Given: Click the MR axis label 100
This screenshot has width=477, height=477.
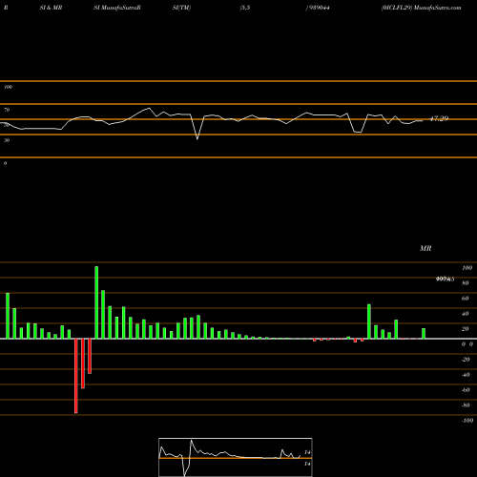Looking at the screenshot, I should pos(467,268).
